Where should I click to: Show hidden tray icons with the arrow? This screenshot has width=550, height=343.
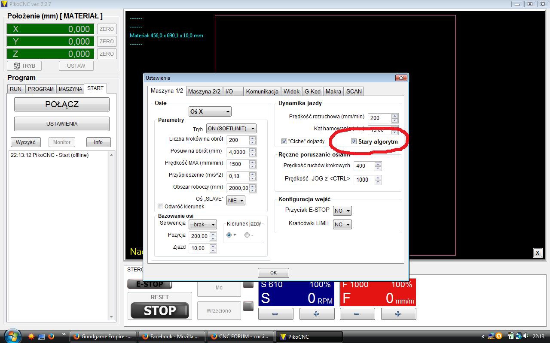pos(483,337)
